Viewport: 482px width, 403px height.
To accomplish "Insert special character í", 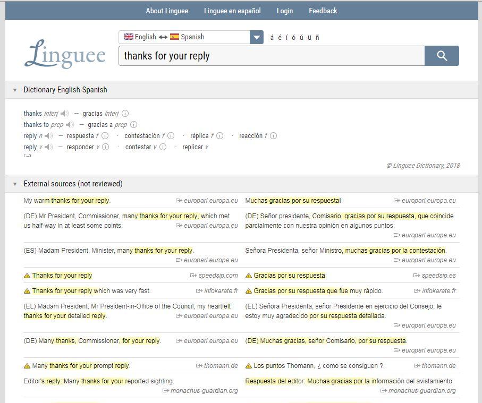I will 287,38.
